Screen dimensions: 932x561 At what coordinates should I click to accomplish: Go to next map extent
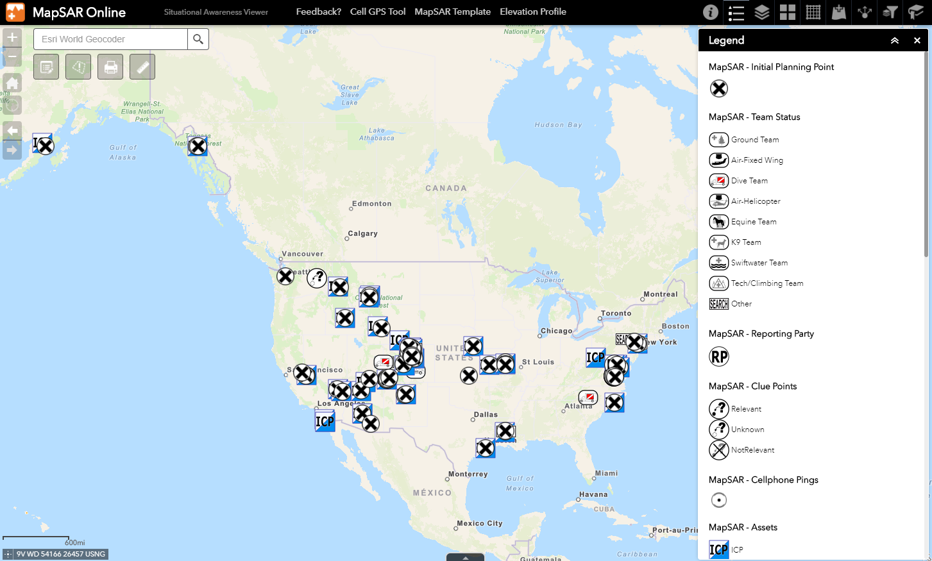[12, 150]
